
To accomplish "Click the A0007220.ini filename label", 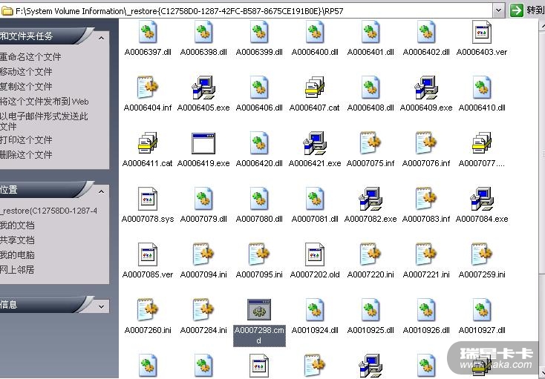I will (x=371, y=274).
